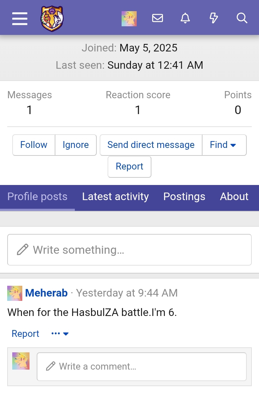The height and width of the screenshot is (393, 259).
Task: Ignore this user
Action: click(x=76, y=145)
